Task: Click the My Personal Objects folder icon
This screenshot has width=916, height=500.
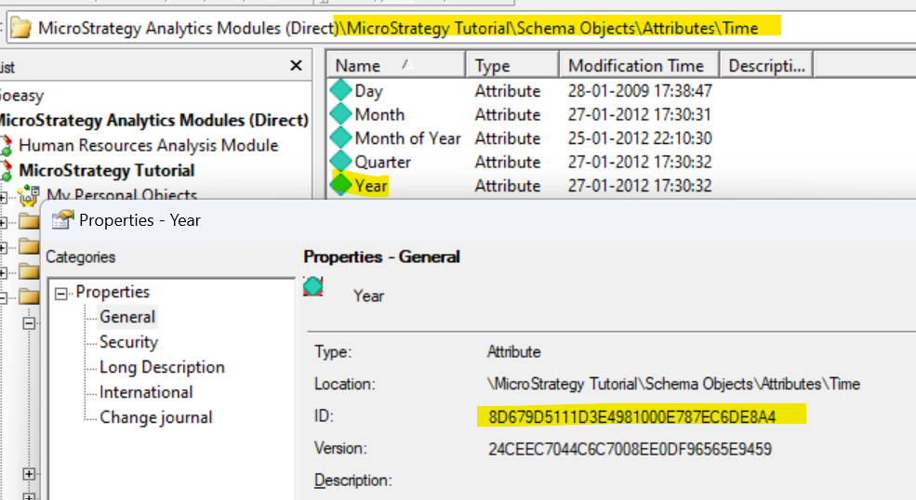Action: coord(29,195)
